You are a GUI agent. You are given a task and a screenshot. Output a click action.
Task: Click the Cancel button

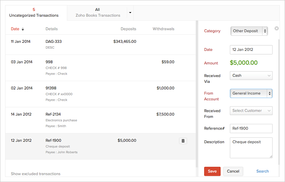(x=233, y=171)
